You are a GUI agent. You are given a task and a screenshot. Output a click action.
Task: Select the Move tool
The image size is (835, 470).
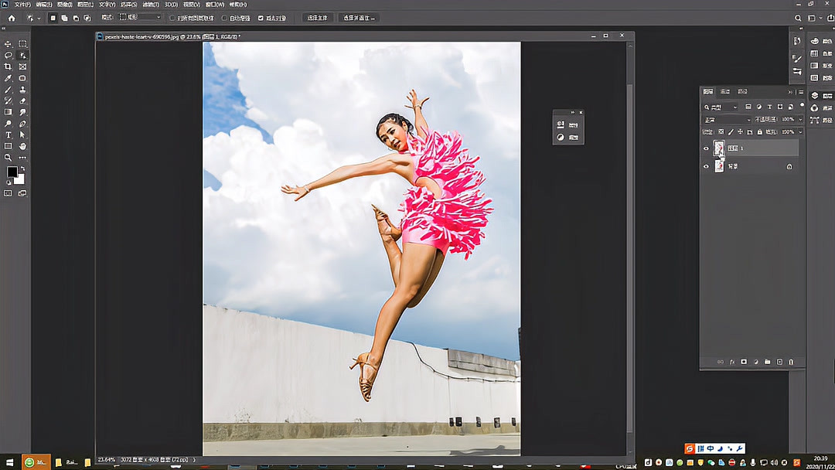coord(9,44)
